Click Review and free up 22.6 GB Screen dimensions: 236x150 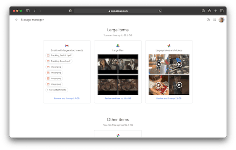pyautogui.click(x=118, y=99)
